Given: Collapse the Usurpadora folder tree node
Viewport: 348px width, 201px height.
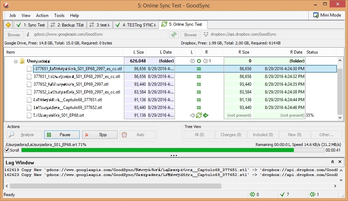Looking at the screenshot, I should pos(16,61).
